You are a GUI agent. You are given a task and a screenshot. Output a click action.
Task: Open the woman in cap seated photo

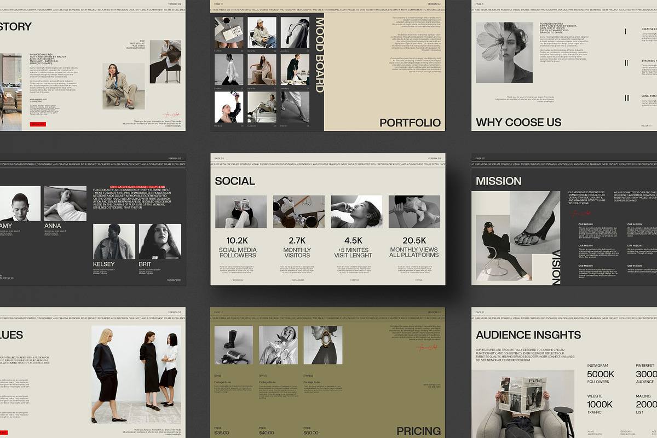(262, 32)
